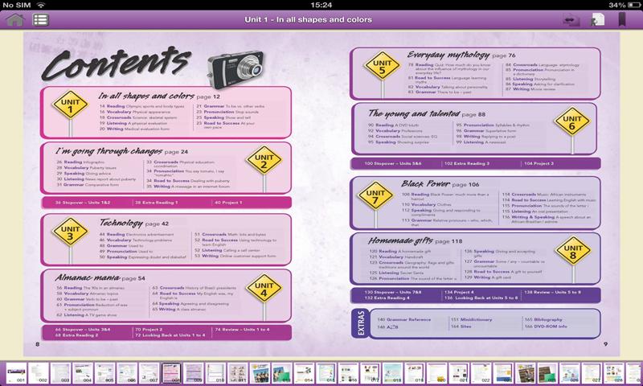Viewport: 643px width, 386px height.
Task: Open Homemade gifts page 118 heading
Action: pos(415,240)
